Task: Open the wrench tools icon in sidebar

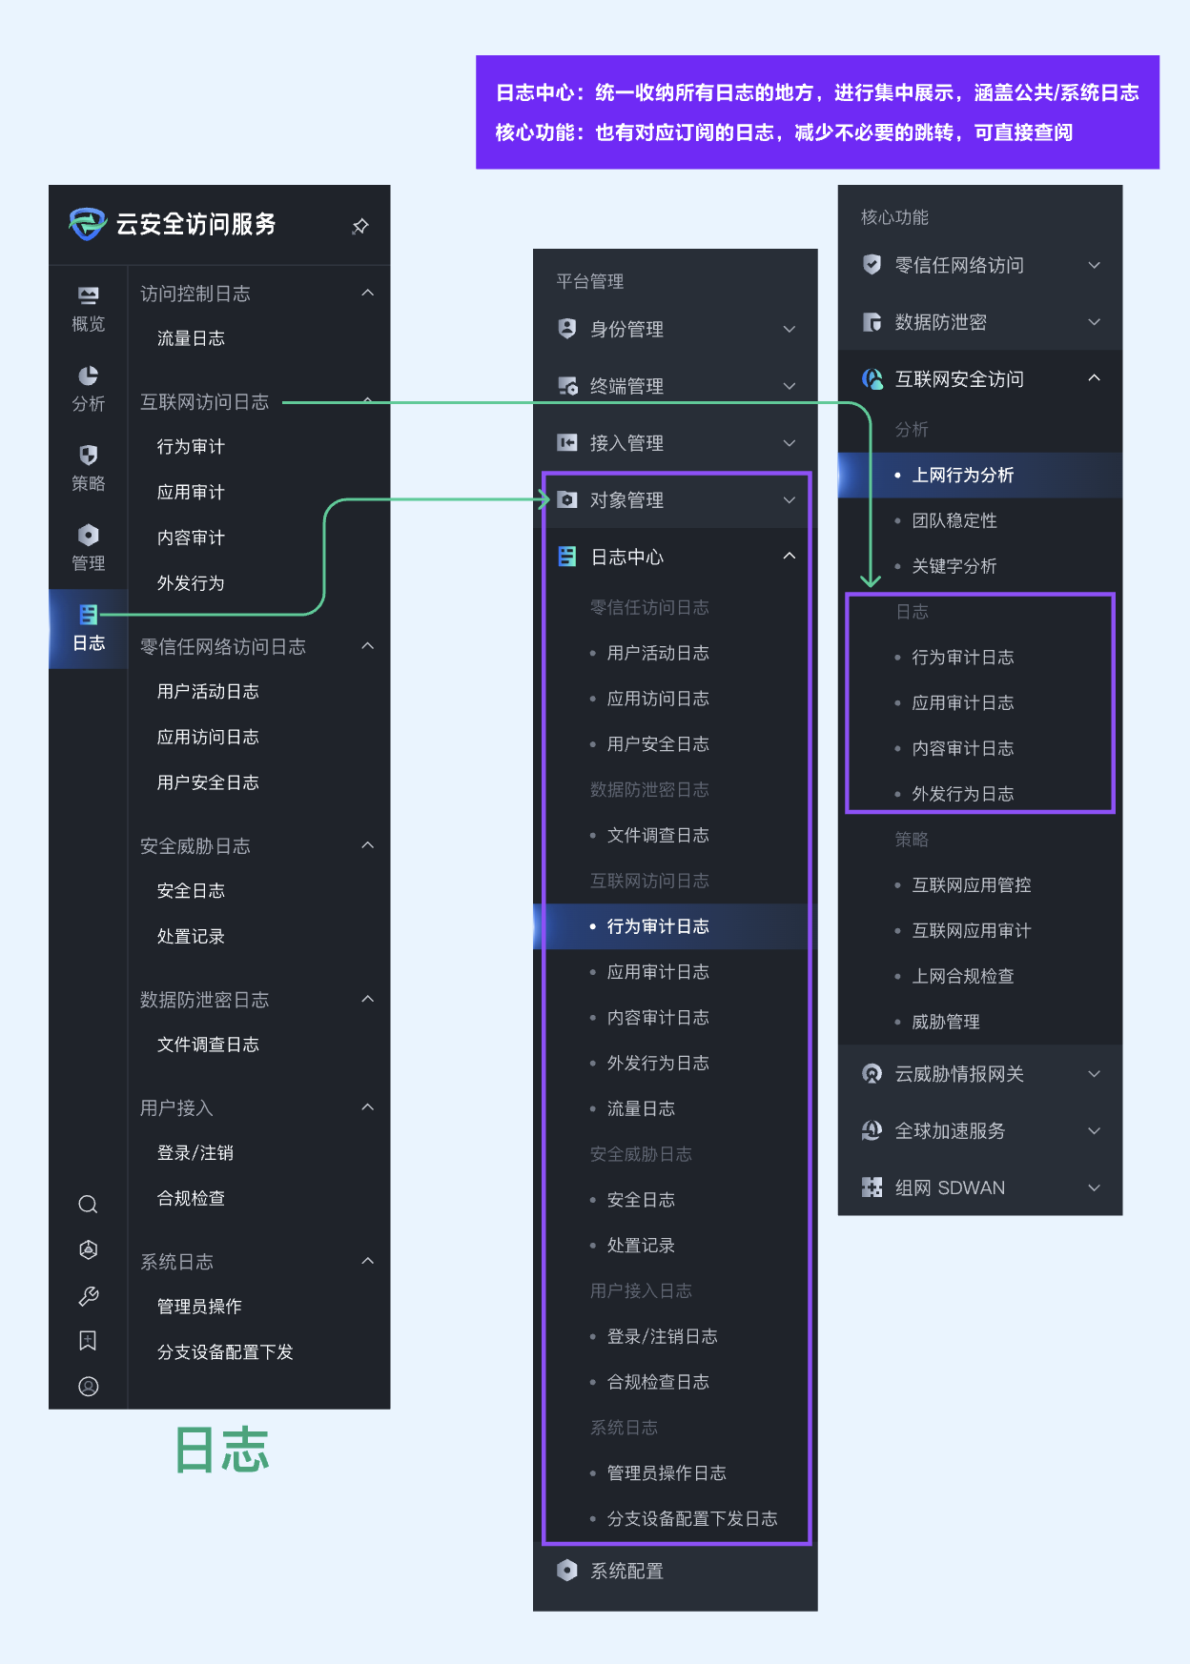Action: 88,1296
